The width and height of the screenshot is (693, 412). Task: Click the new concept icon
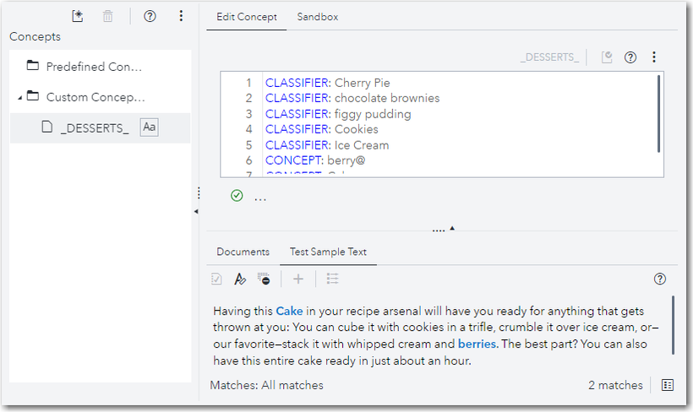pyautogui.click(x=78, y=16)
